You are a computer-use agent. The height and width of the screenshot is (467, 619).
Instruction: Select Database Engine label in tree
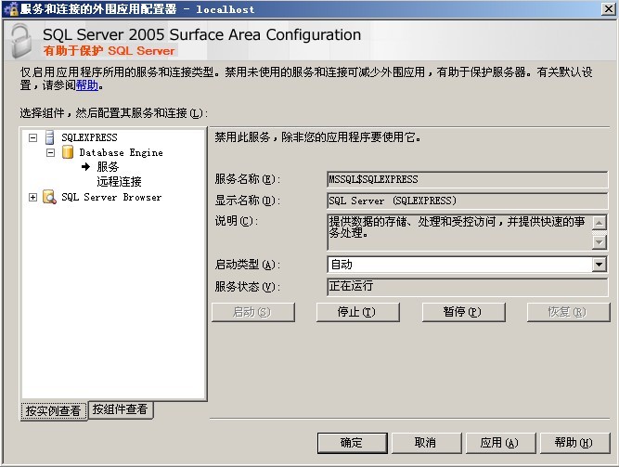pos(122,152)
